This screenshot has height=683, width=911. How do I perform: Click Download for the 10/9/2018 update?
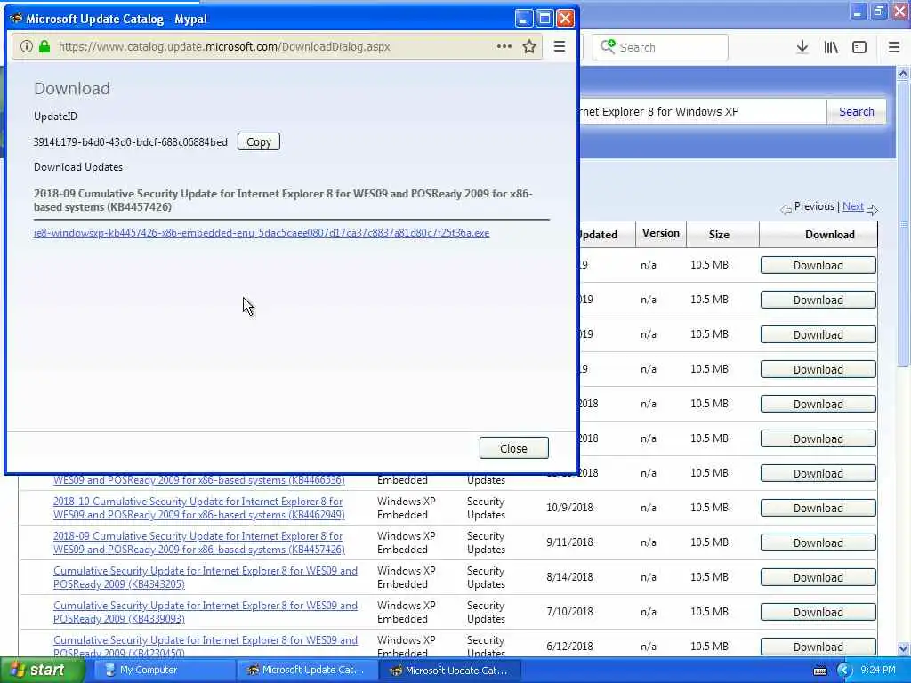pos(818,508)
